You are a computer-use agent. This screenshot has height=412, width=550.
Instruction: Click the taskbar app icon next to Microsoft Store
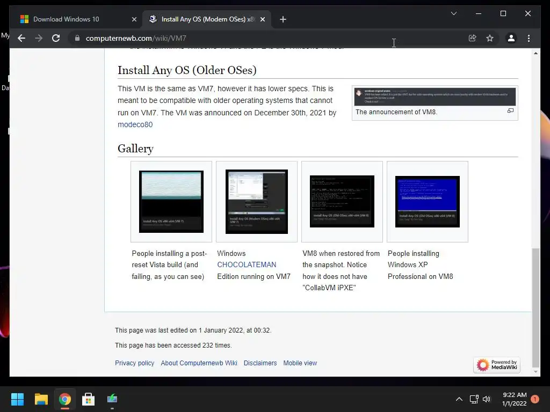click(x=112, y=399)
